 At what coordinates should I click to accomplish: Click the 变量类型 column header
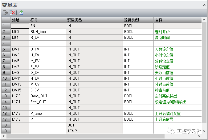click(95, 20)
